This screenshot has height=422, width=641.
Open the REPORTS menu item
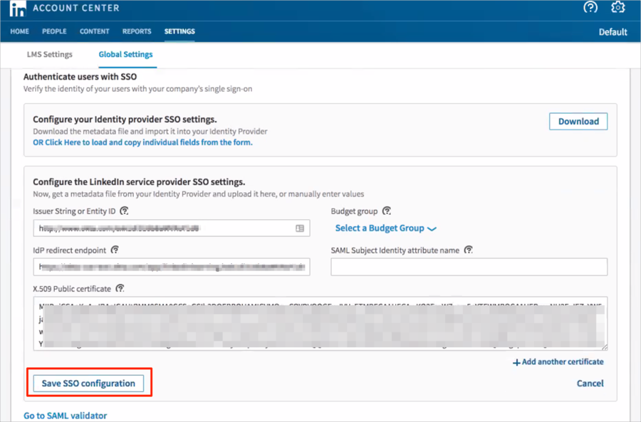tap(137, 31)
